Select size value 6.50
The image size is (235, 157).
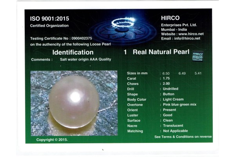(166, 73)
